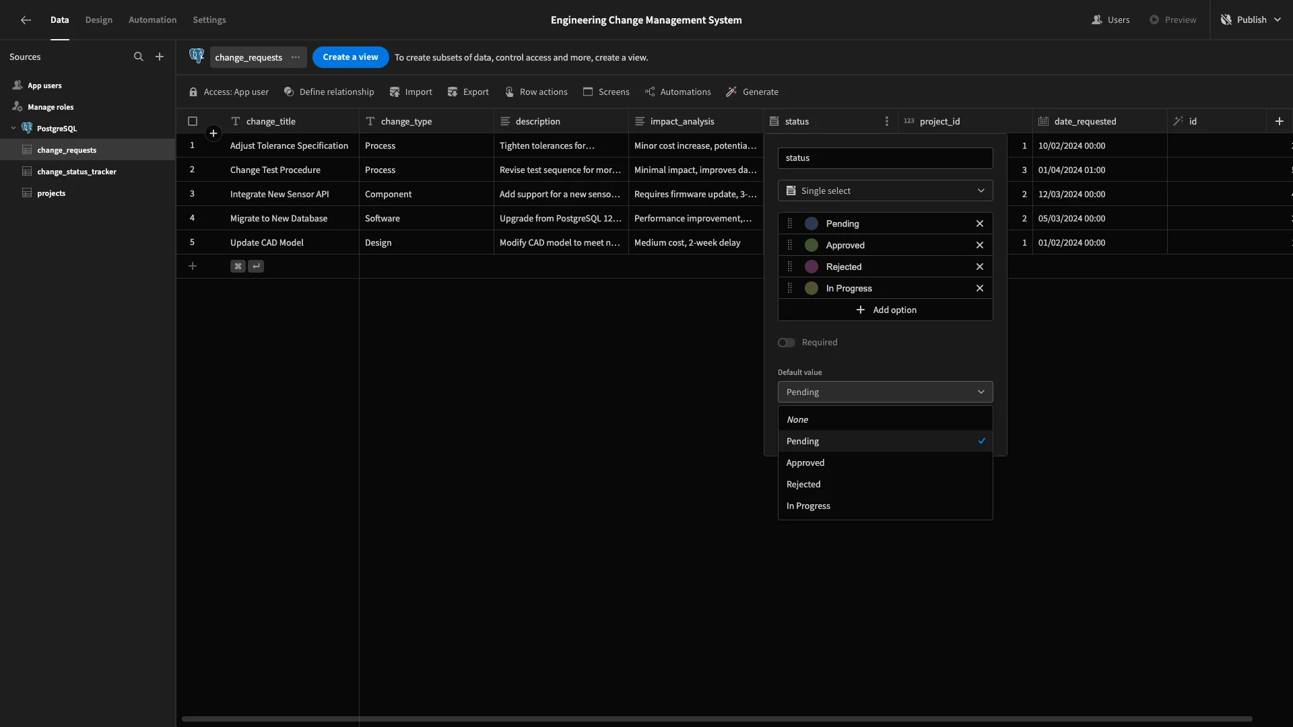
Task: Click the Export button
Action: (468, 92)
